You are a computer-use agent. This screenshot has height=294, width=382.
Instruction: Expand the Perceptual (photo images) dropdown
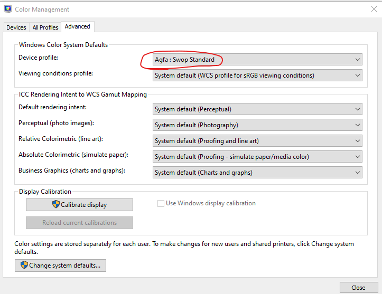click(x=257, y=125)
